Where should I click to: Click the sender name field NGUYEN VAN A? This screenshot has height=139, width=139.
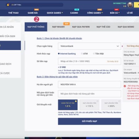coord(90,84)
